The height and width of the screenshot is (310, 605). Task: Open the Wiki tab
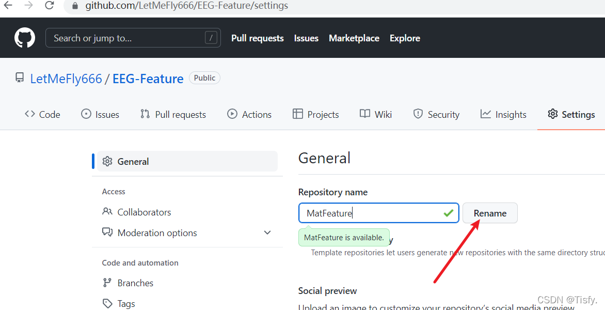[376, 114]
